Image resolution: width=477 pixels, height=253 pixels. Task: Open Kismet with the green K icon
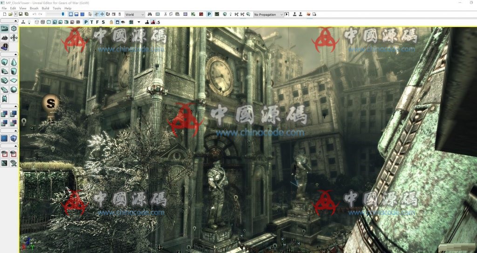[193, 14]
